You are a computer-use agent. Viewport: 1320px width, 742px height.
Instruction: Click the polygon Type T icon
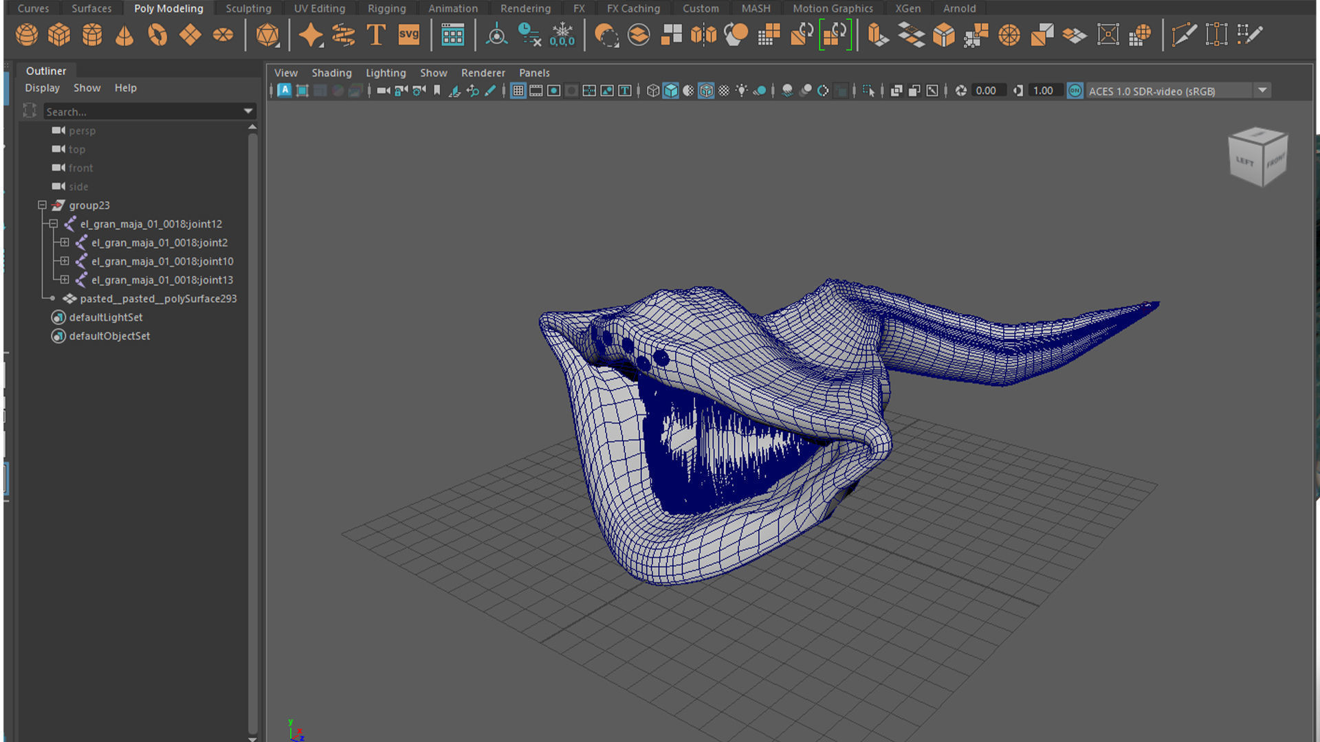click(x=376, y=34)
